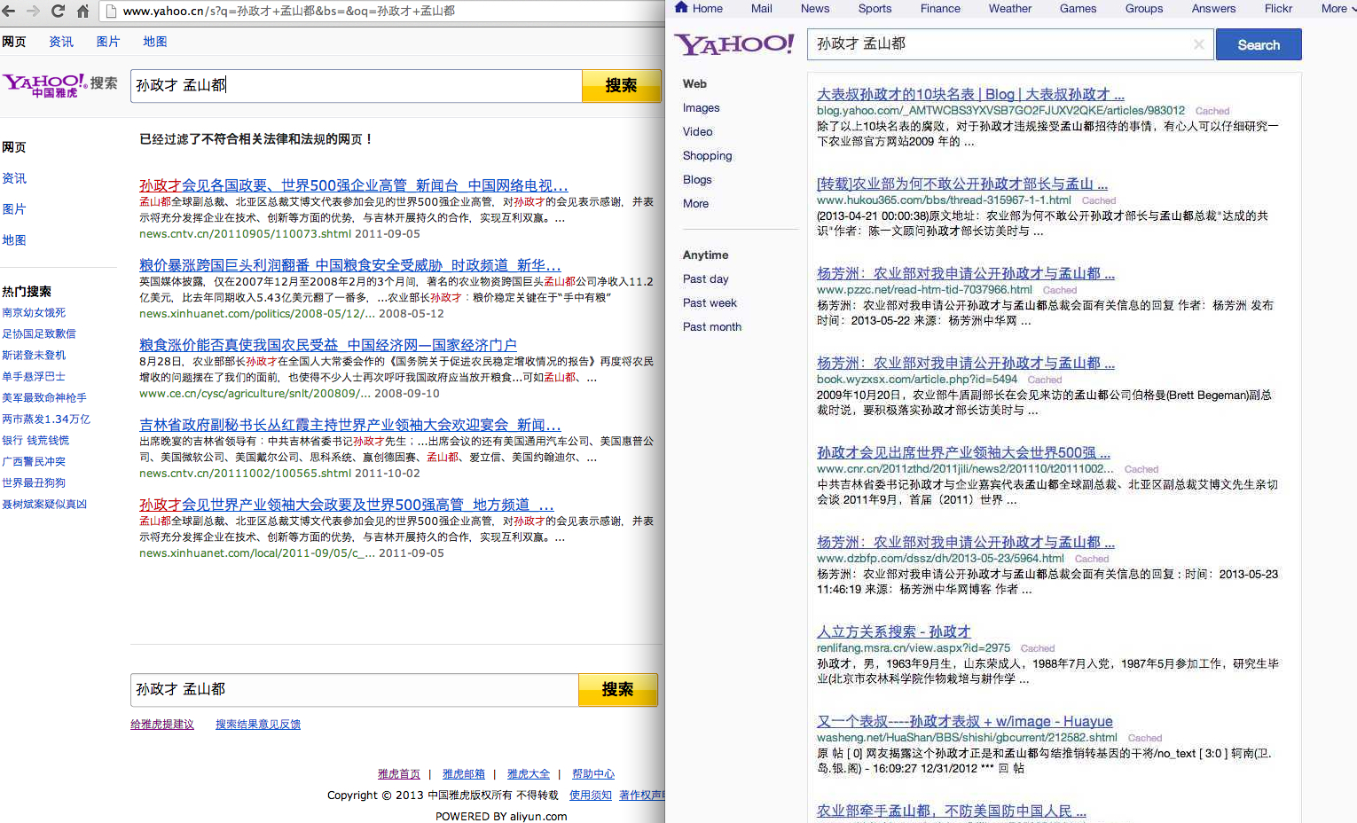The width and height of the screenshot is (1357, 823).
Task: Open News in Yahoo top bar
Action: click(815, 8)
